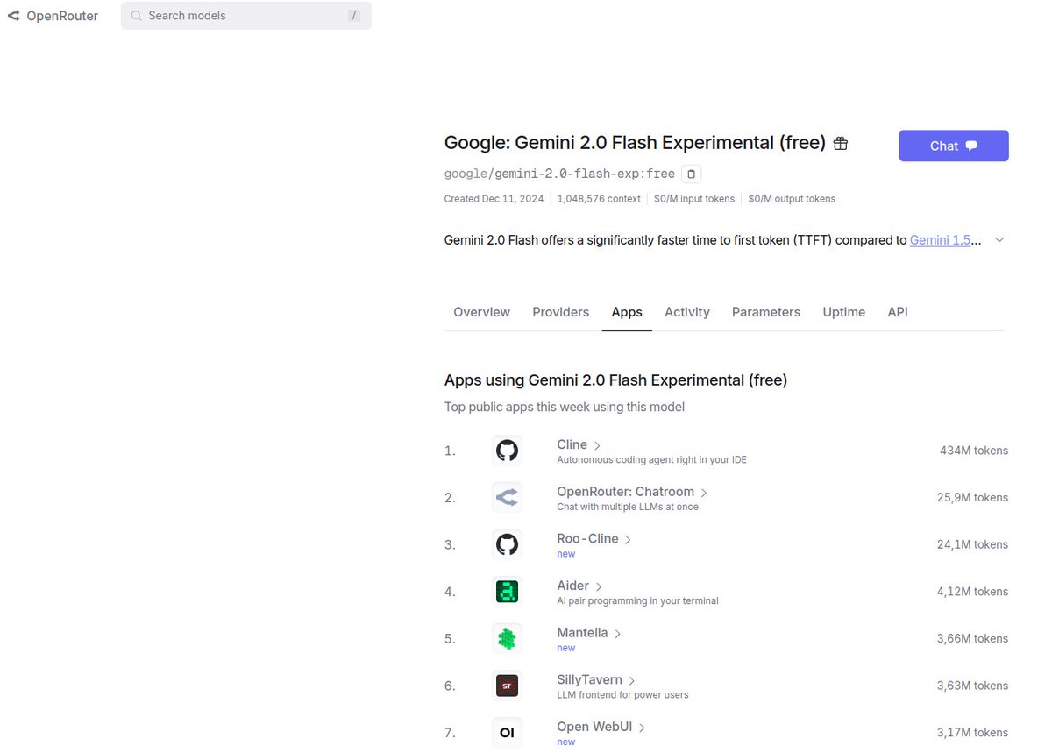1052x753 pixels.
Task: Click the SillyTavern app icon
Action: (x=507, y=686)
